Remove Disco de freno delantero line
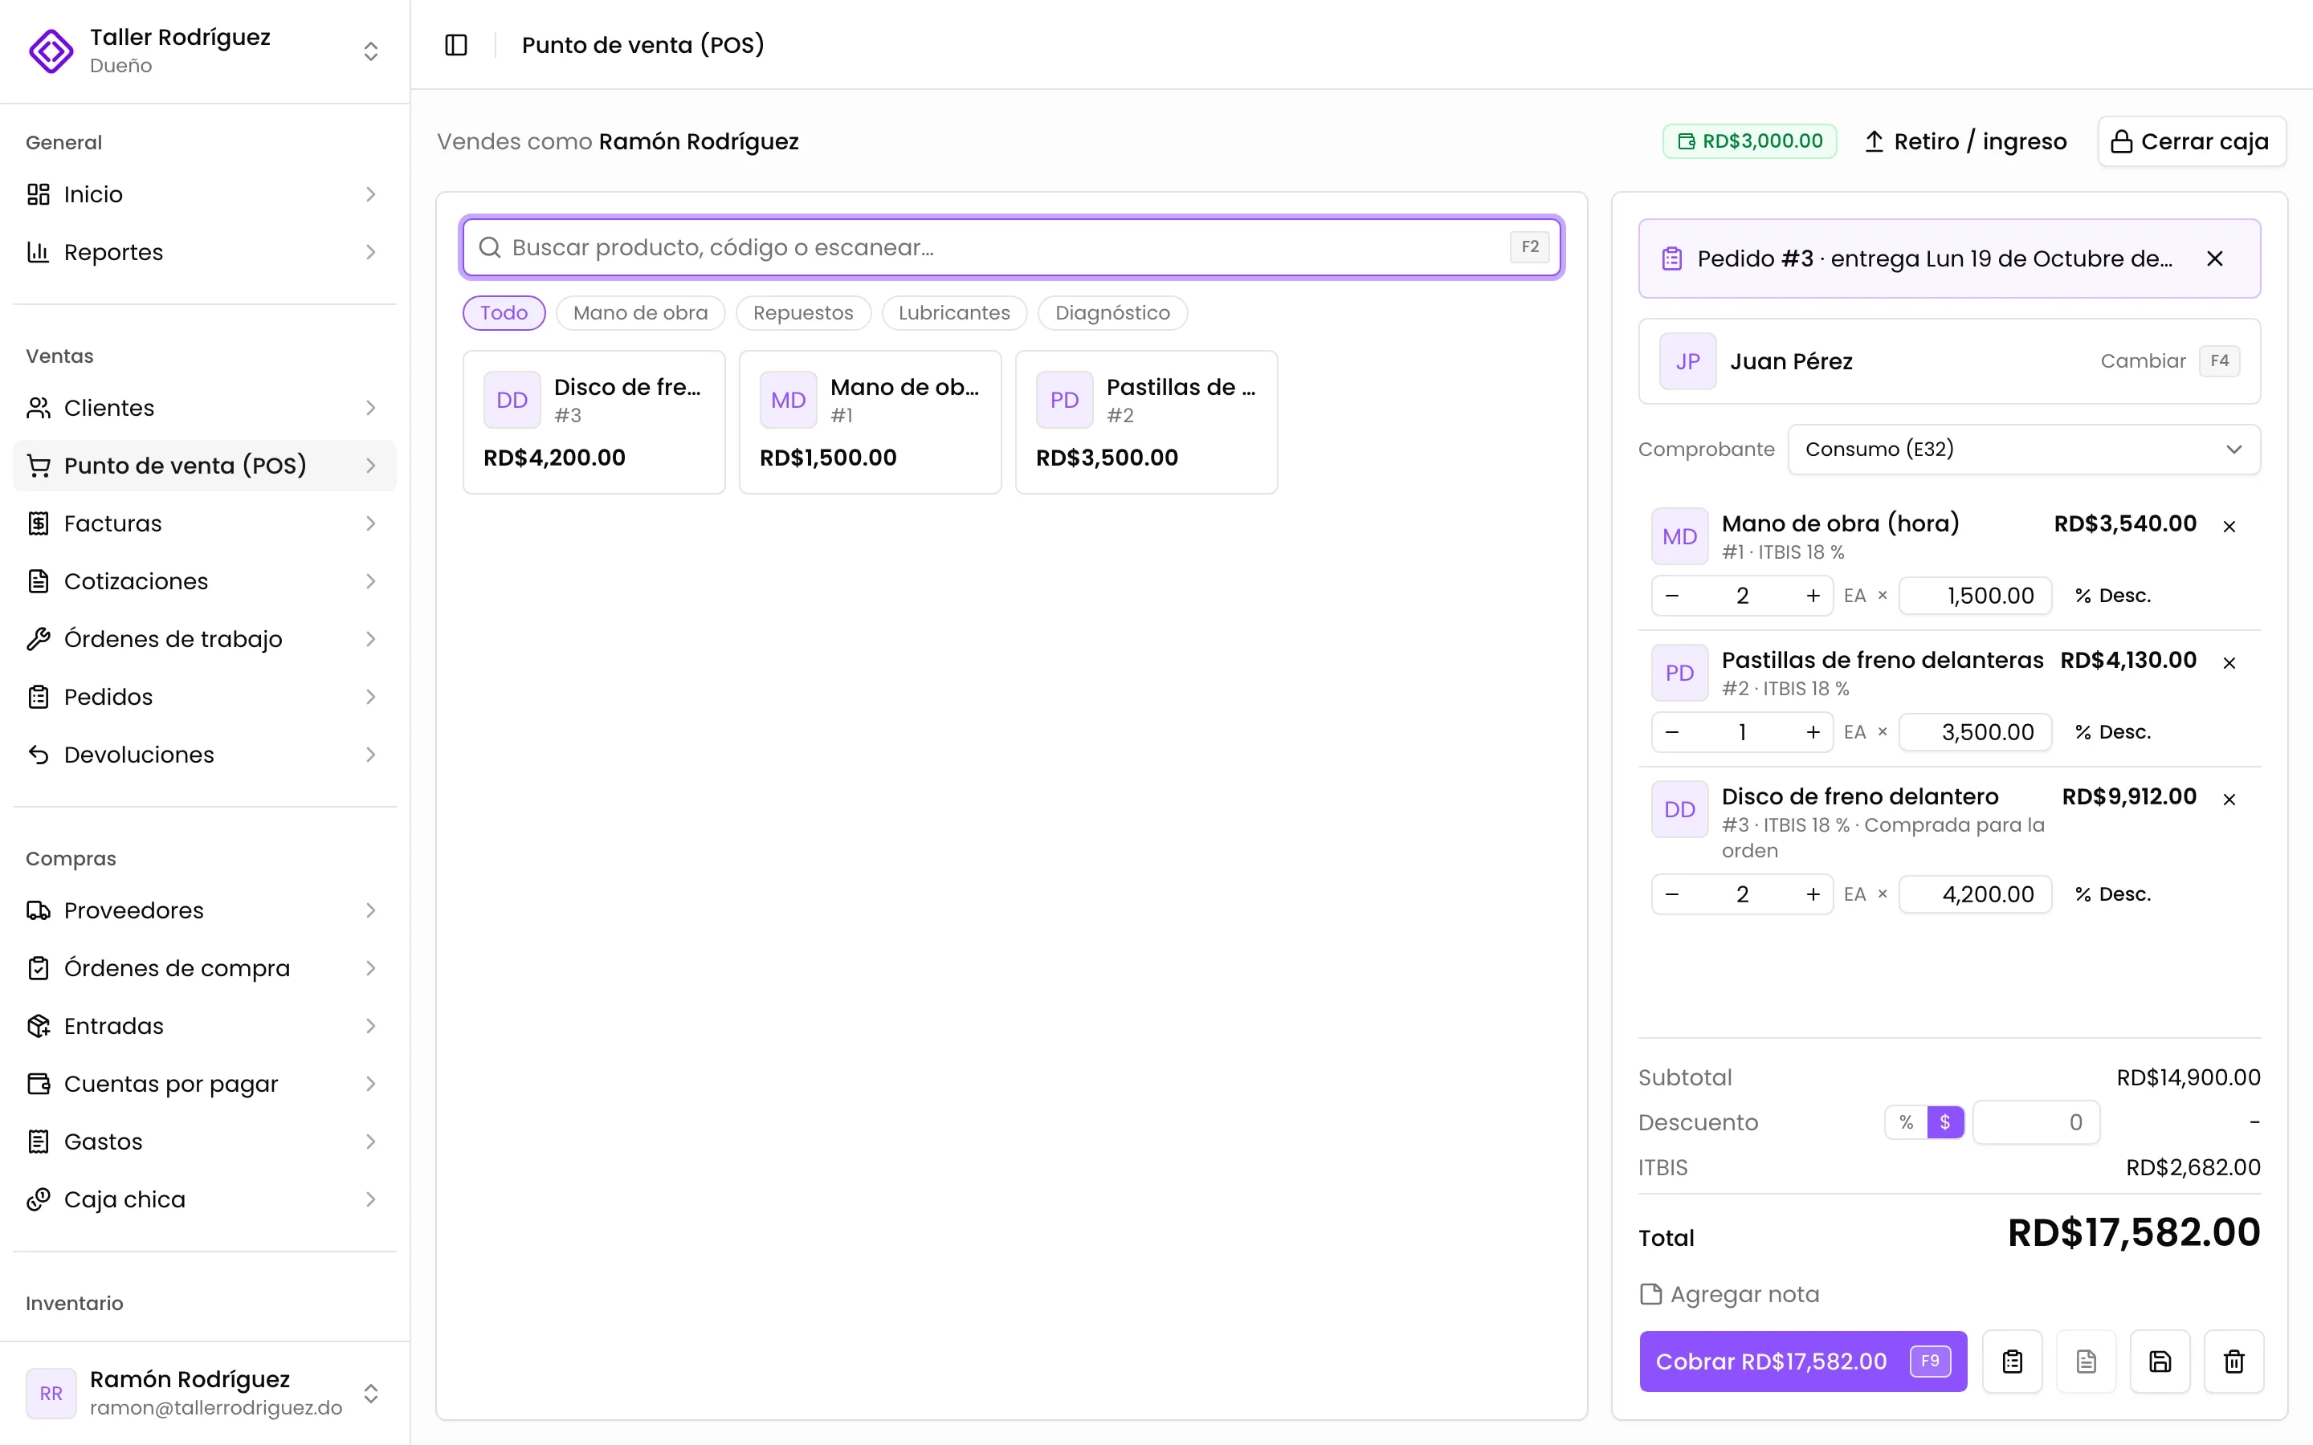 coord(2229,800)
